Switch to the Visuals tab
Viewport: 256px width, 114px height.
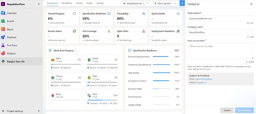(x=79, y=3)
